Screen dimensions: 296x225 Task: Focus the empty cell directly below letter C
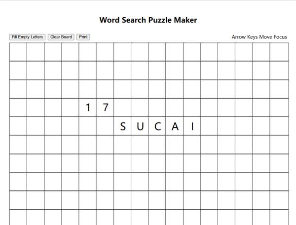(157, 145)
